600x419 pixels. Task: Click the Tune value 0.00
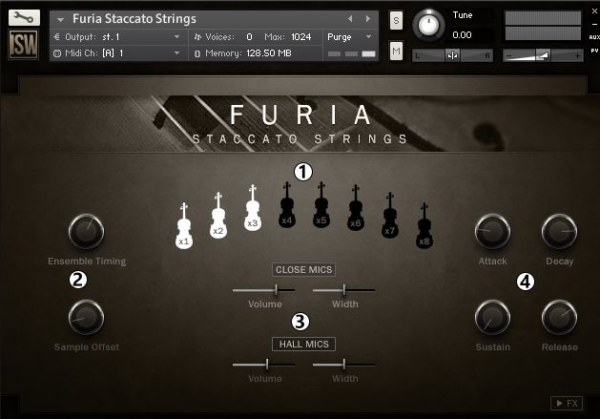pyautogui.click(x=462, y=35)
